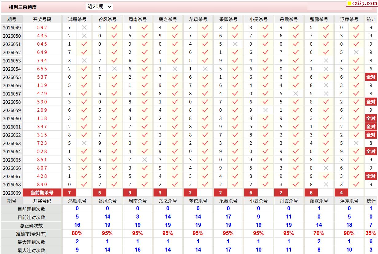The image size is (378, 254).
Task: Click the gray X for 浮萍杀号 in row 2026052
Action: pos(356,52)
